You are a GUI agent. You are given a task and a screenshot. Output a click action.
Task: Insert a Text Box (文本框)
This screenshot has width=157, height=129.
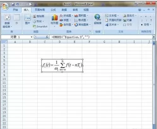pos(112,16)
